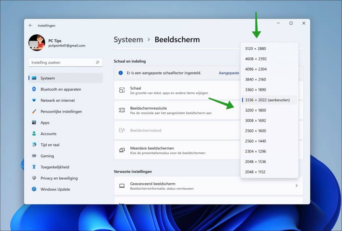
Task: Select resolution 3360 × 1890
Action: [269, 90]
